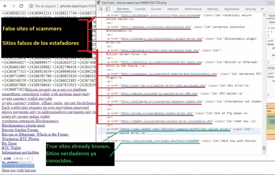This screenshot has height=175, width=275.
Task: Click agoxhep.xyz bitcoin-discussions.php href in DevTools
Action: [156, 27]
